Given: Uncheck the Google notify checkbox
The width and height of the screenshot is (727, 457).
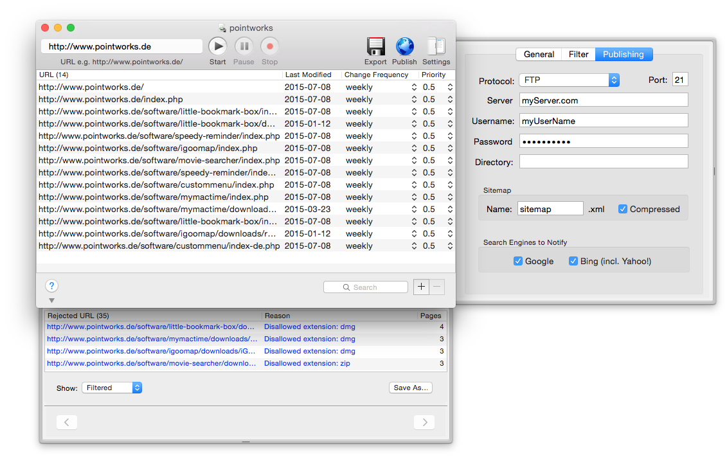Looking at the screenshot, I should (x=518, y=261).
